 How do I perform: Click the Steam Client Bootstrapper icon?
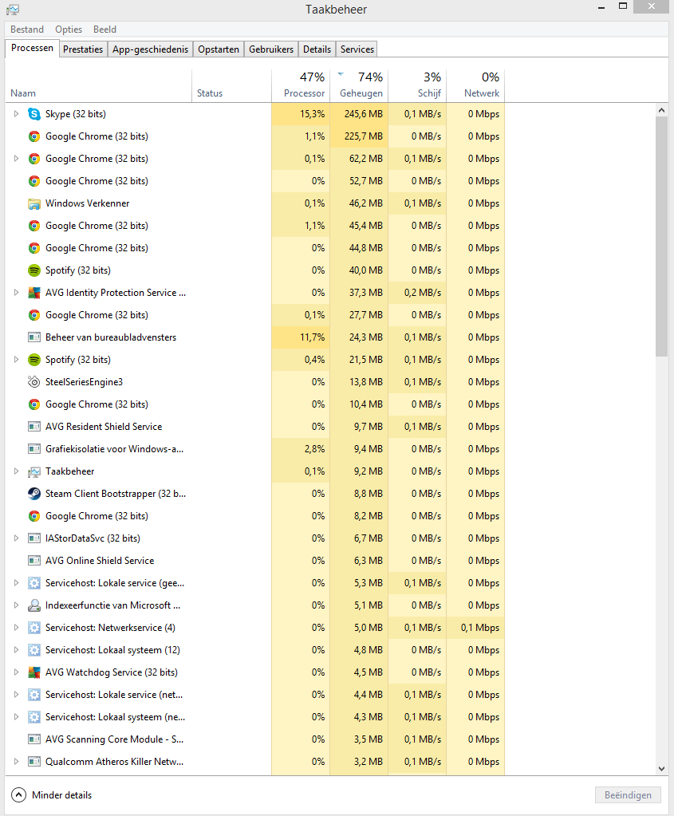[x=34, y=494]
